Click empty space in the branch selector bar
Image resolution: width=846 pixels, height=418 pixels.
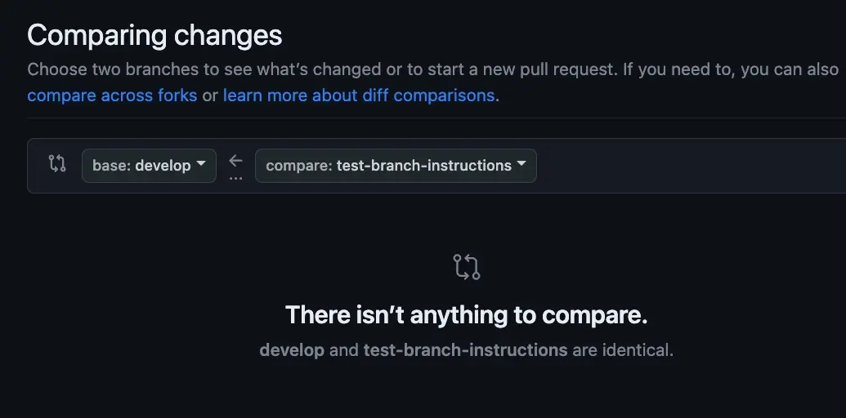[687, 166]
